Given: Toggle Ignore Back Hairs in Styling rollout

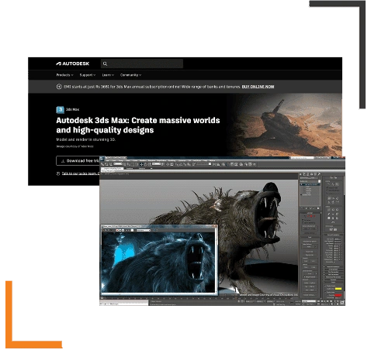Looking at the screenshot, I should tap(327, 190).
